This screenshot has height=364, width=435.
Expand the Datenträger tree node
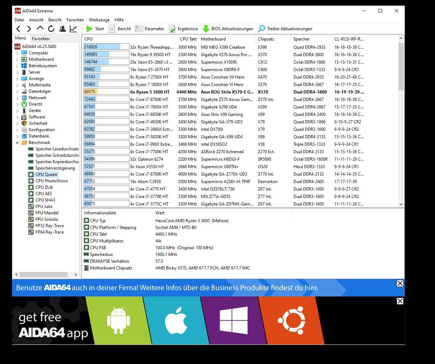click(x=17, y=91)
